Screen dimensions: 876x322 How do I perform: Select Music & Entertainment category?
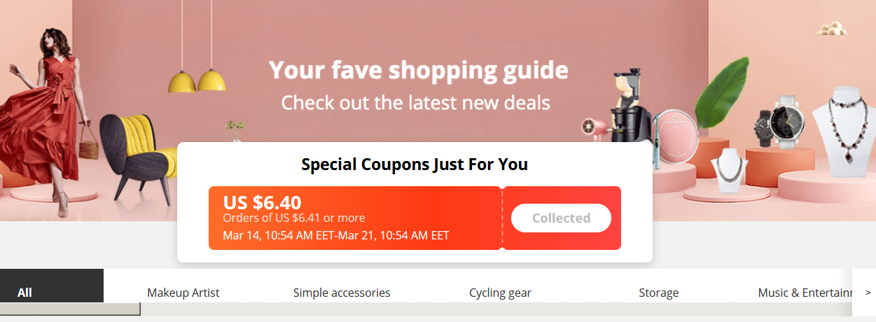click(805, 293)
